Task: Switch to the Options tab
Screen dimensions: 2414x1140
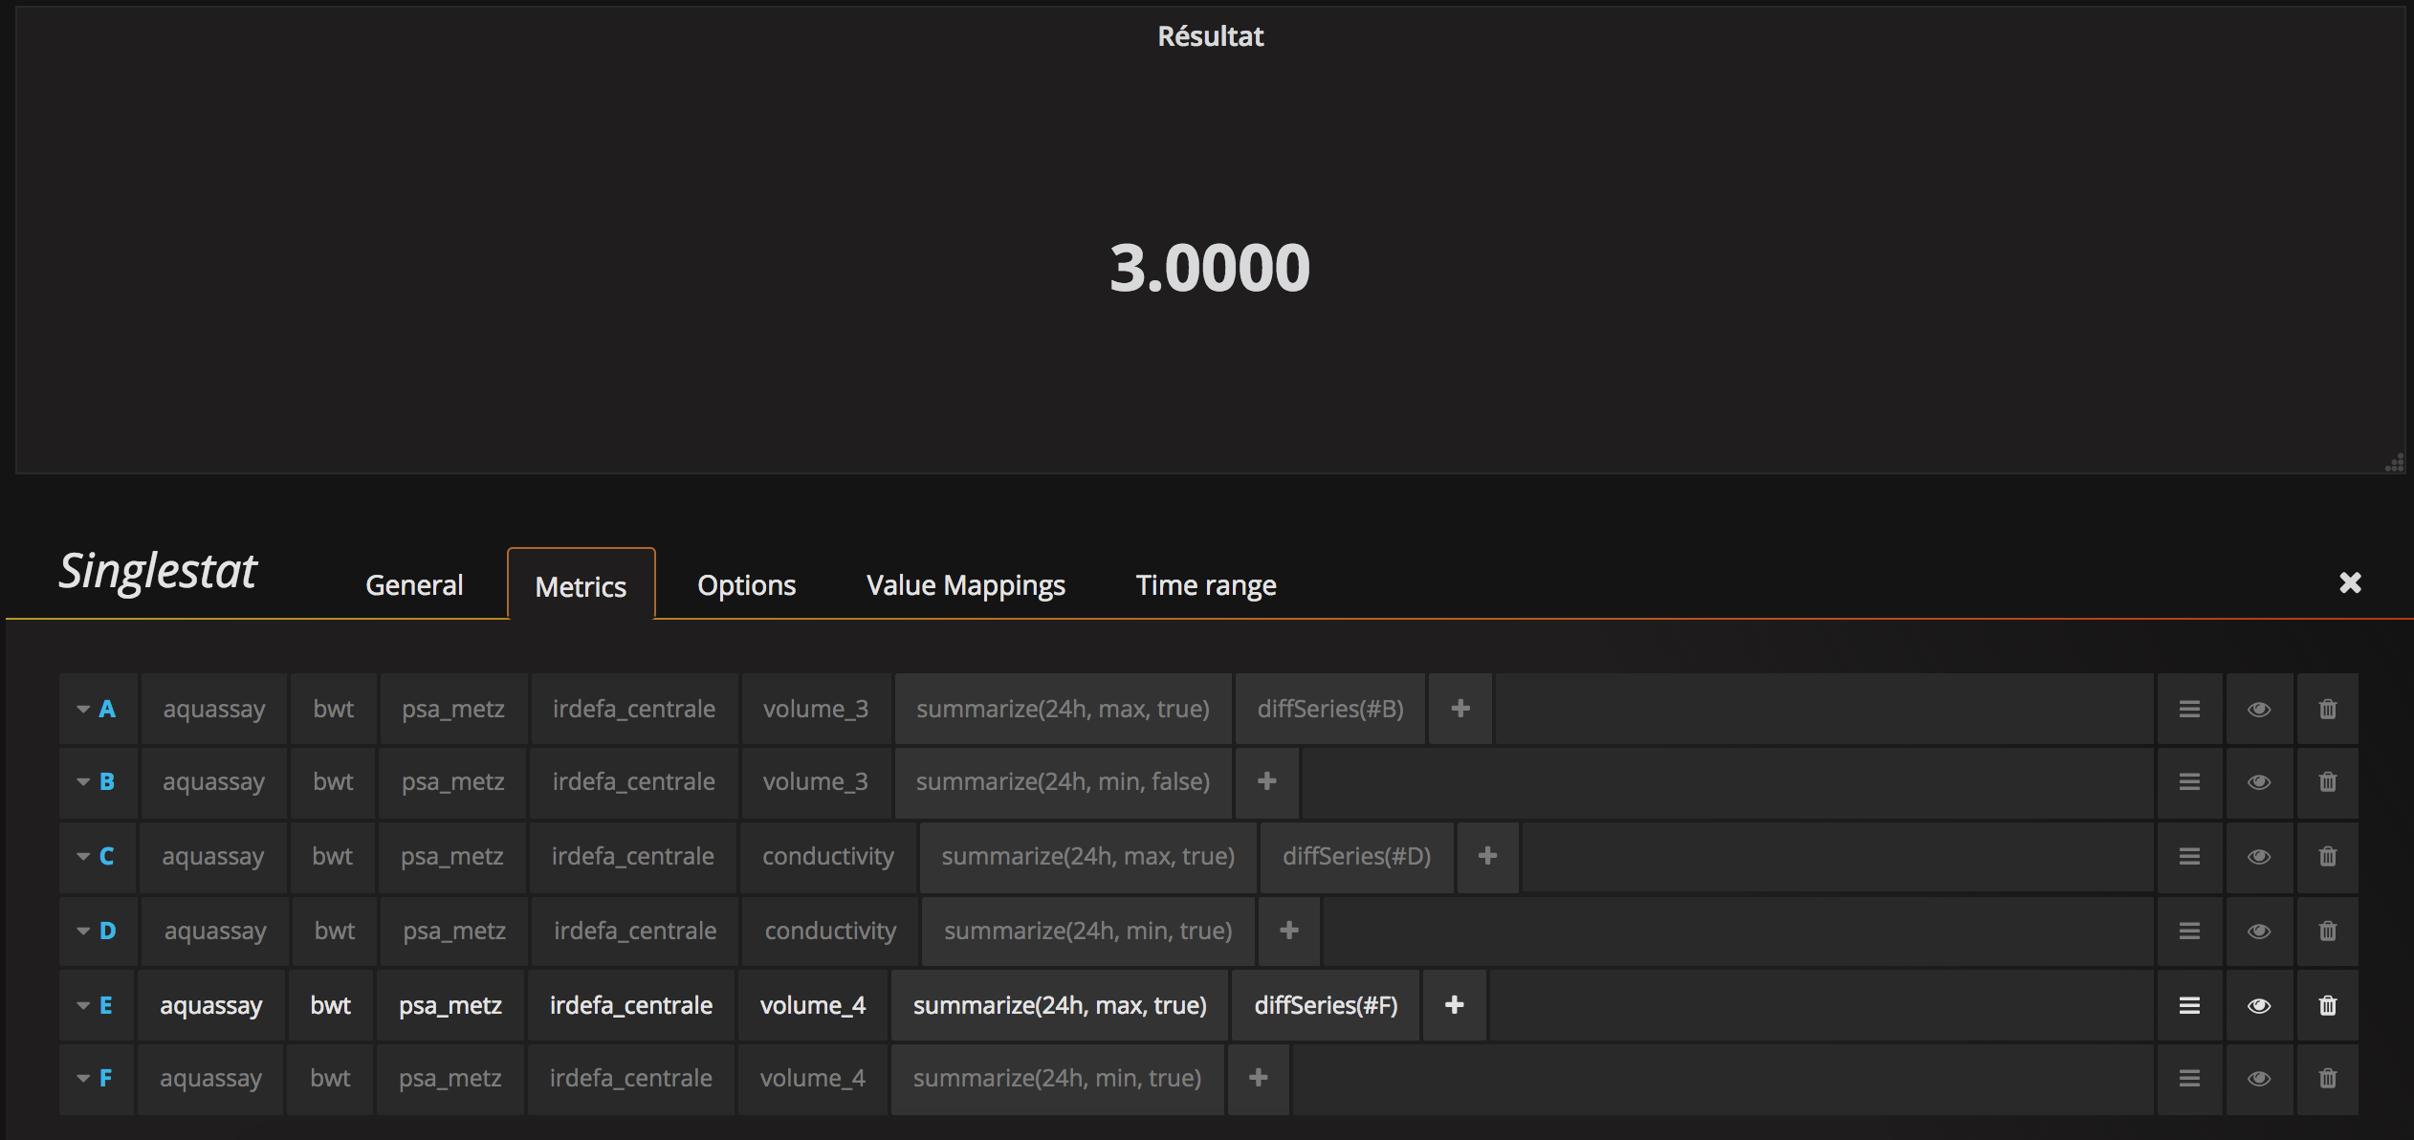Action: coord(747,584)
